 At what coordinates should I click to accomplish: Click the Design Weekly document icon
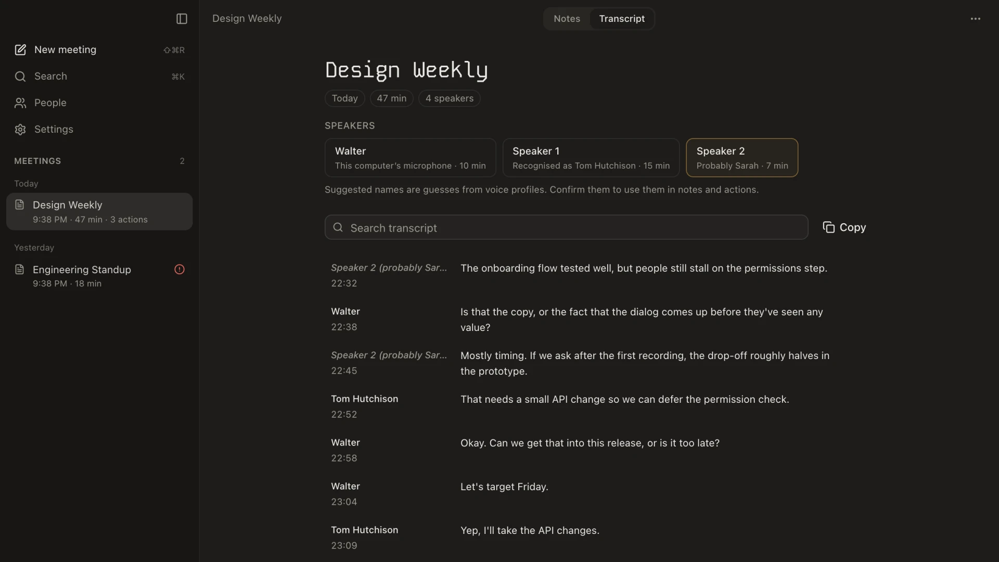tap(20, 205)
